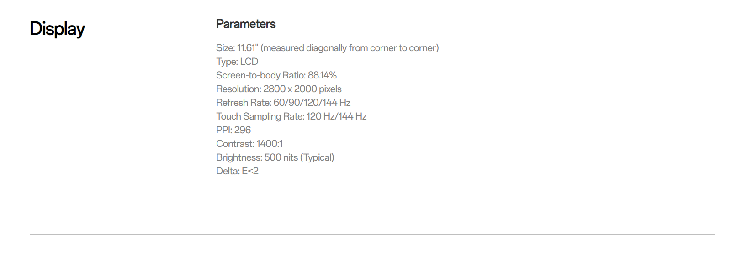Click the Touch Sampling Rate label
This screenshot has width=747, height=261.
click(260, 116)
